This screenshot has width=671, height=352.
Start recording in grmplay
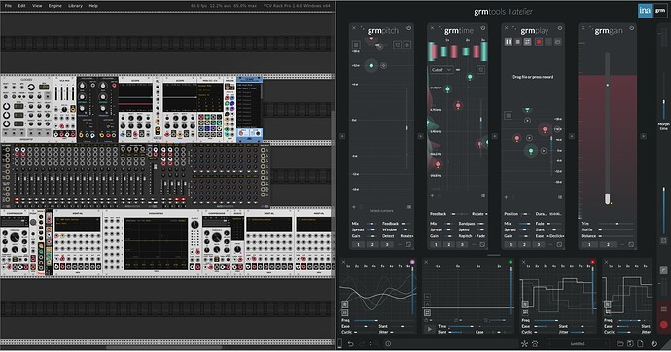click(x=539, y=42)
